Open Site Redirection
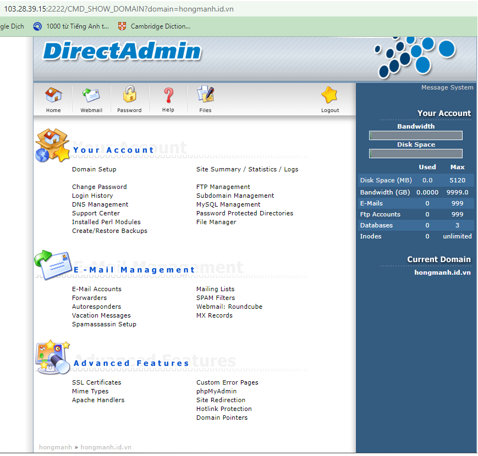The image size is (478, 456). tap(221, 401)
